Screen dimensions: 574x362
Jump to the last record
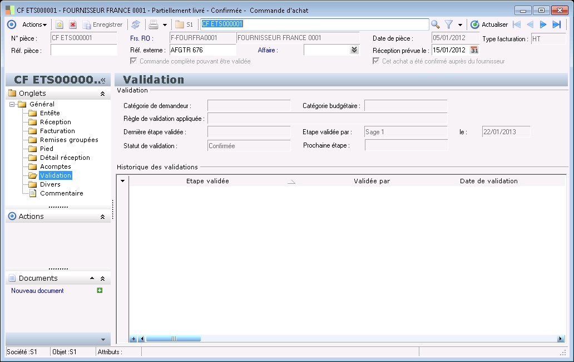(556, 25)
